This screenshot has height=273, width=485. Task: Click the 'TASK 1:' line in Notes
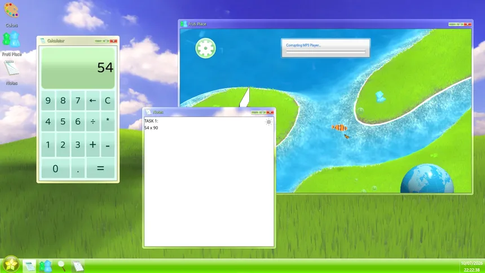[151, 121]
